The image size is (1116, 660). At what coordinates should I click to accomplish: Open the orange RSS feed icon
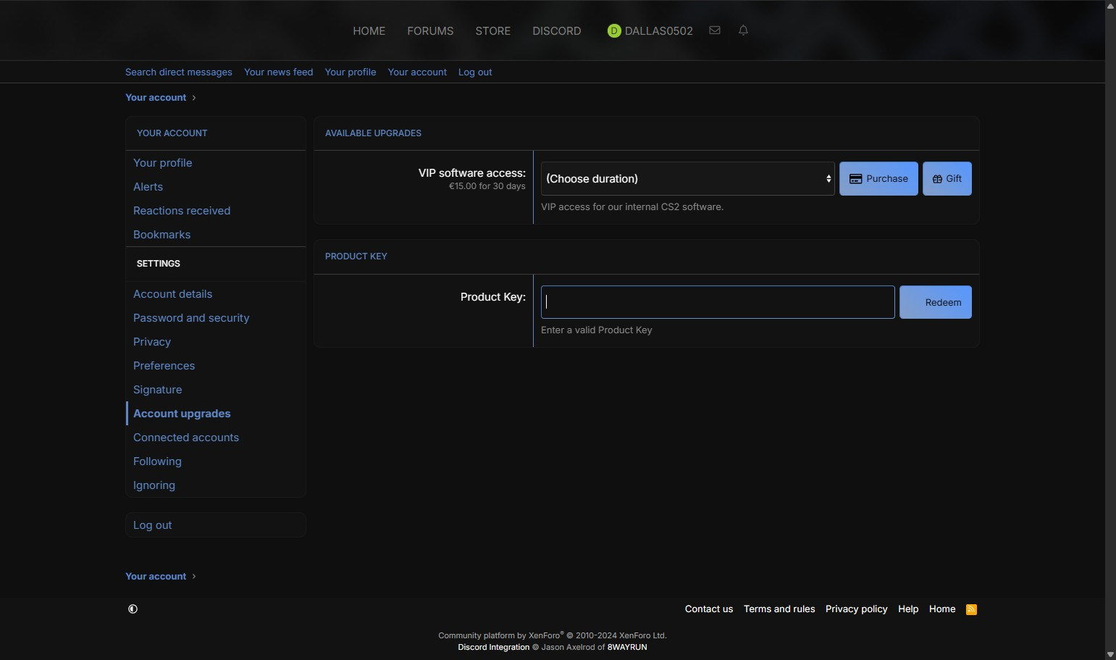click(x=971, y=609)
